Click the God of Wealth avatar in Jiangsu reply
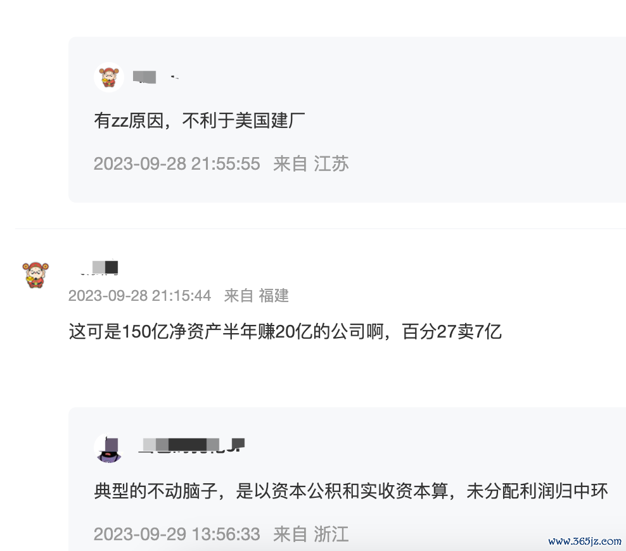The height and width of the screenshot is (551, 626). (109, 77)
